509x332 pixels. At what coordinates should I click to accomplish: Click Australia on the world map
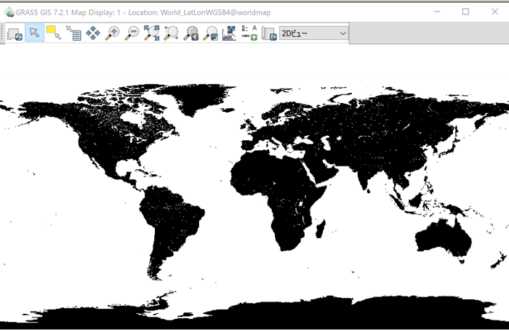(443, 238)
